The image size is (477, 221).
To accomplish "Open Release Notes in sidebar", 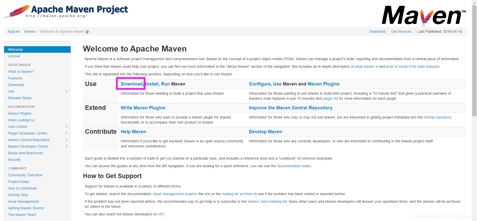I will click(x=20, y=98).
